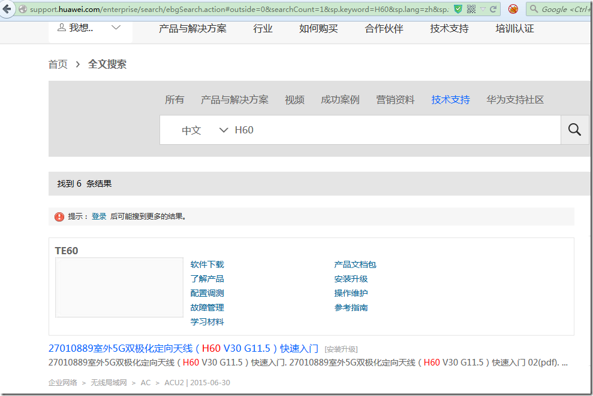Click the TE60 product image placeholder
Viewport: 593px width, 396px height.
(119, 287)
